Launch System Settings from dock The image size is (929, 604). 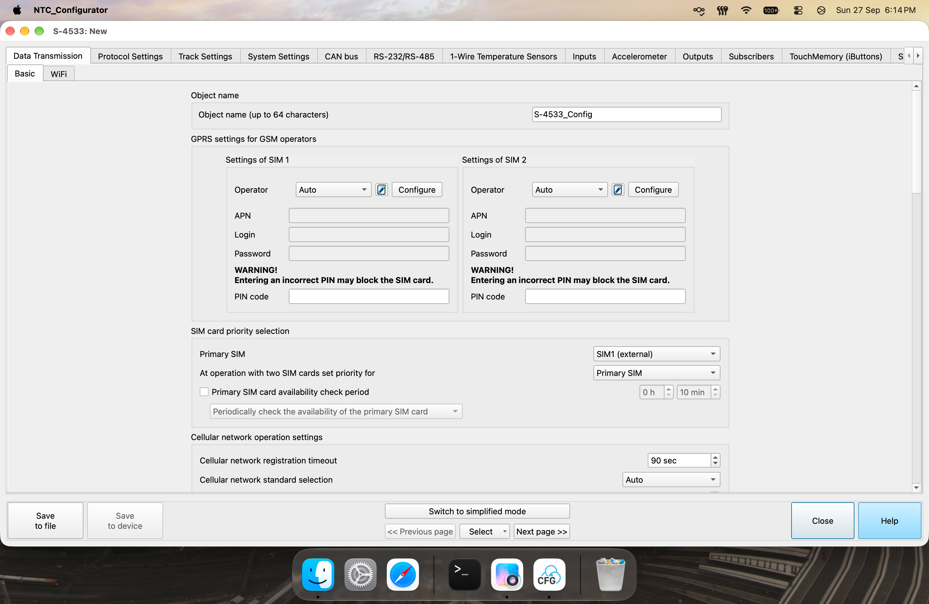360,574
